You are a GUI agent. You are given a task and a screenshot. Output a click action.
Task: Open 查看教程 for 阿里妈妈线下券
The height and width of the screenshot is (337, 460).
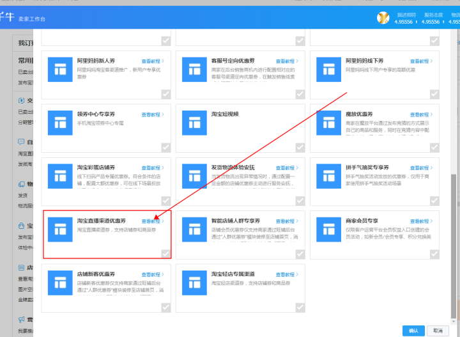pos(421,61)
